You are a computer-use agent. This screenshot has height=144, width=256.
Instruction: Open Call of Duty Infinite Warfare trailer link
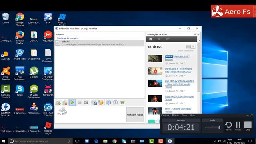point(180,84)
